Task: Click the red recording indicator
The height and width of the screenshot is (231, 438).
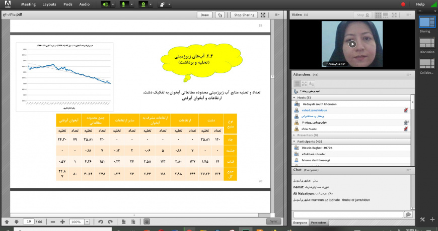Action: coord(403,4)
